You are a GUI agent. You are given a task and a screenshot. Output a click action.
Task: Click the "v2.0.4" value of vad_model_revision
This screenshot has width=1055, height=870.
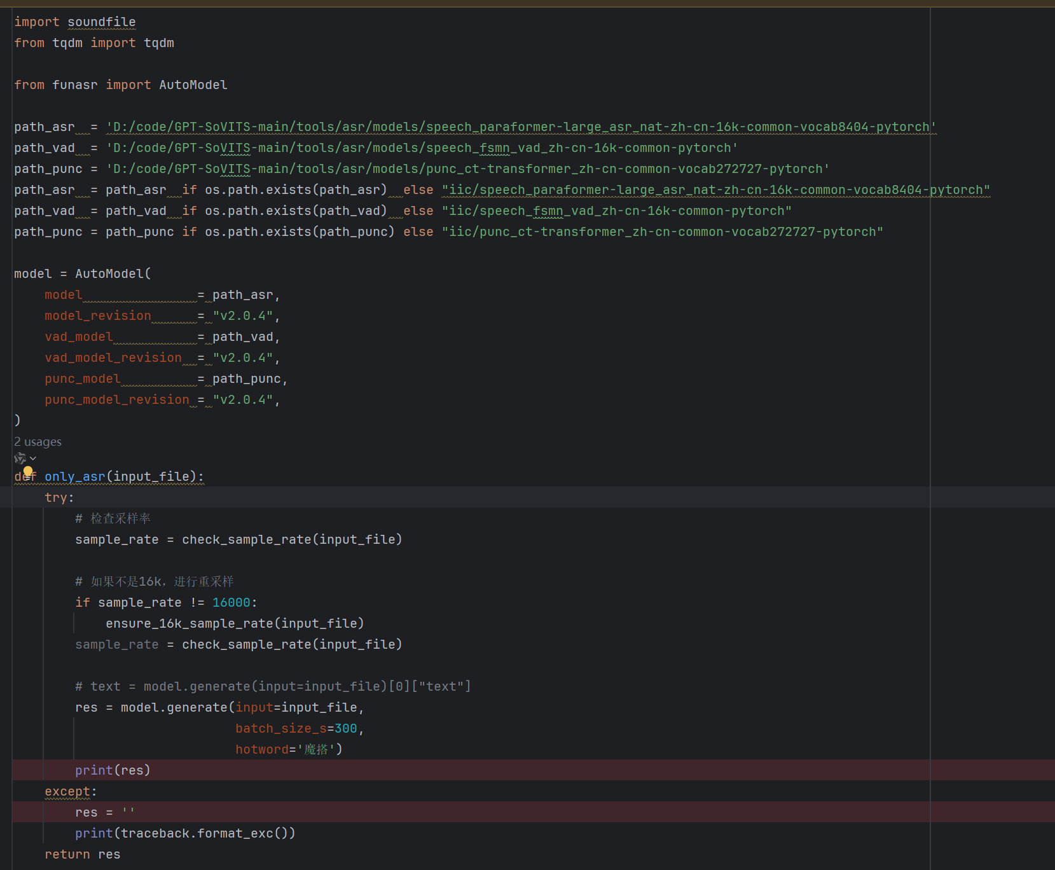pos(243,357)
